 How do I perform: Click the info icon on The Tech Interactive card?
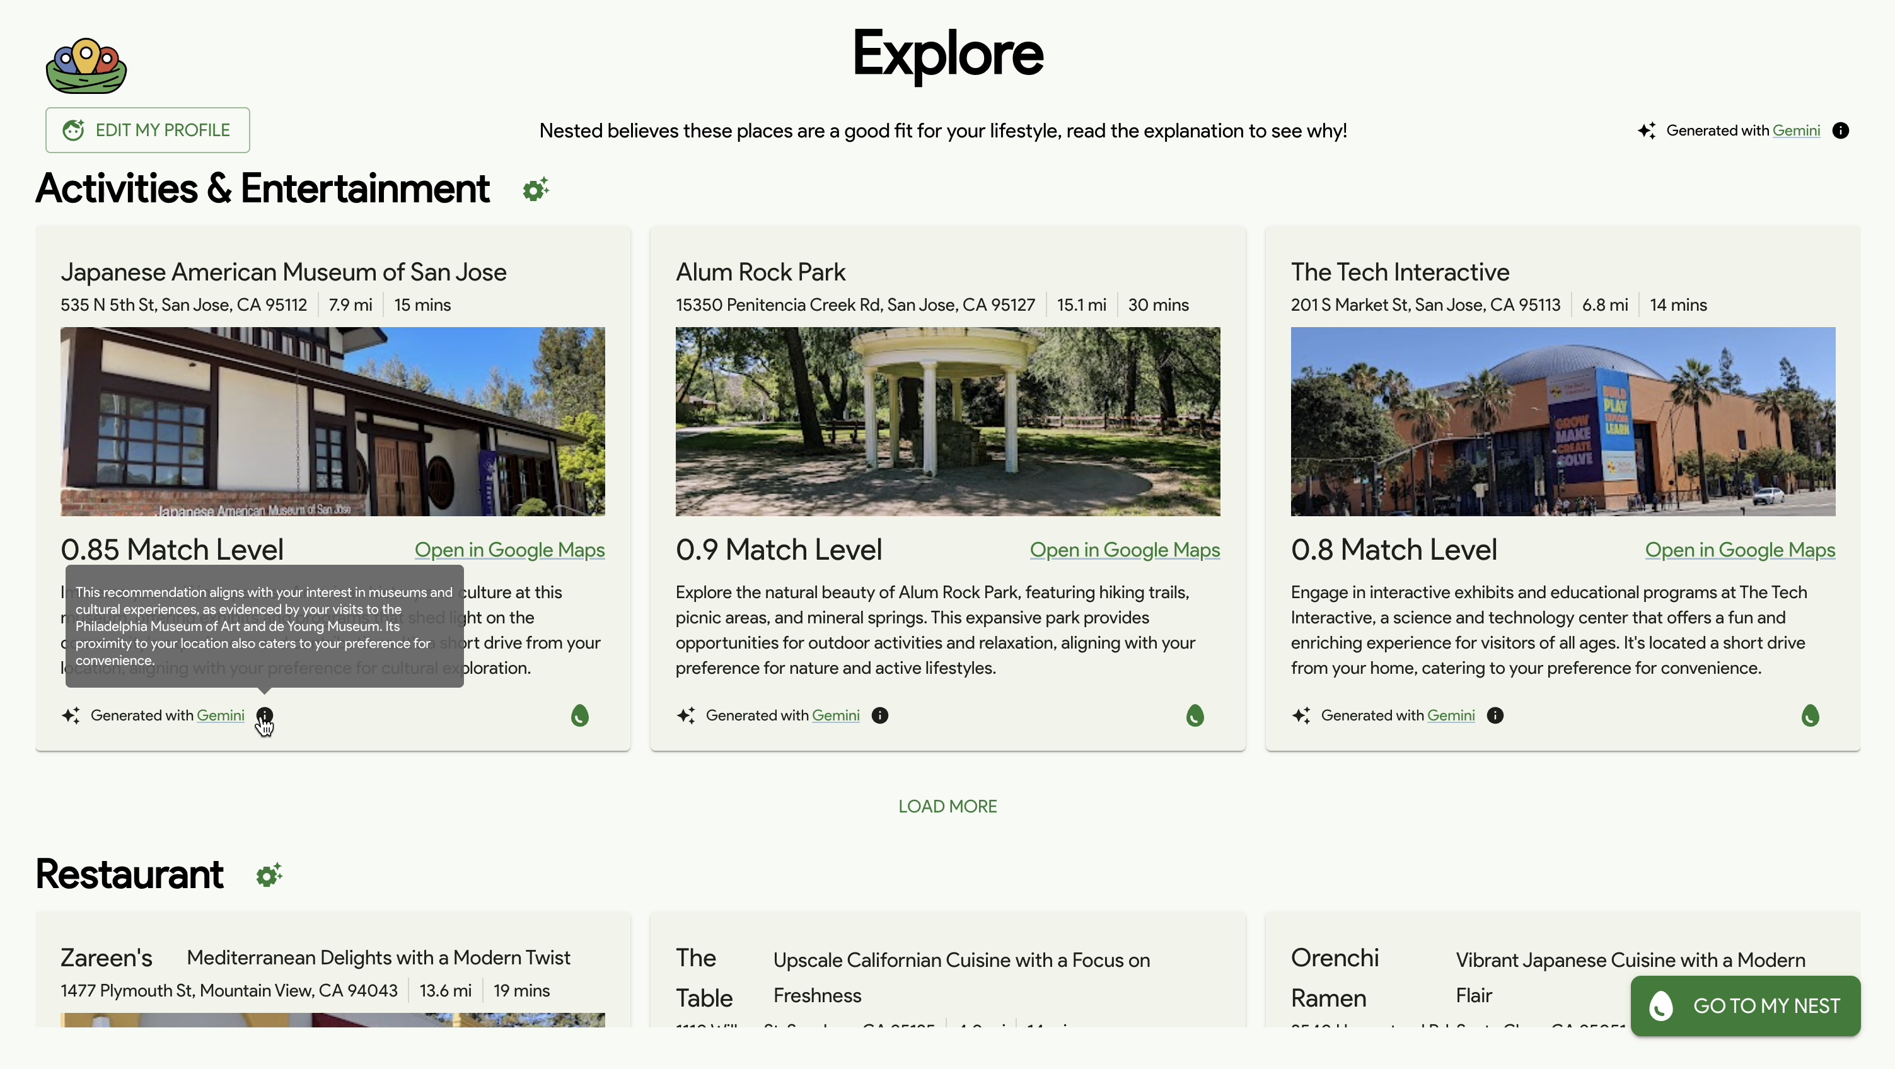click(x=1495, y=715)
